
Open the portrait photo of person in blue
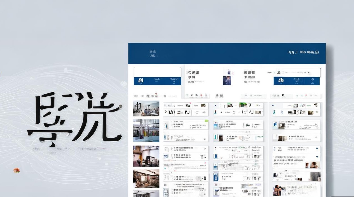coord(227,80)
